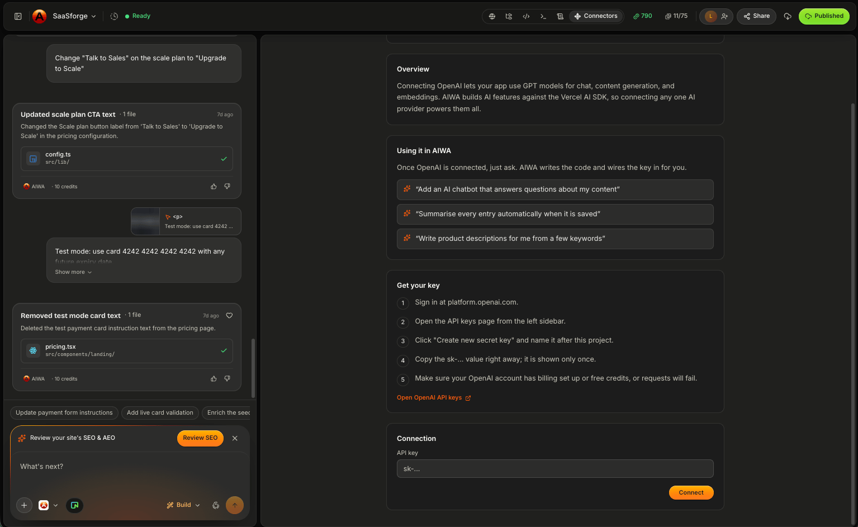Open config.ts file entry
The width and height of the screenshot is (858, 527).
coord(127,159)
